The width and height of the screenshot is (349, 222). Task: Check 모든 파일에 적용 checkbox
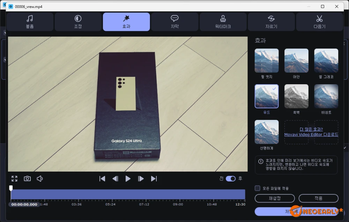(257, 188)
